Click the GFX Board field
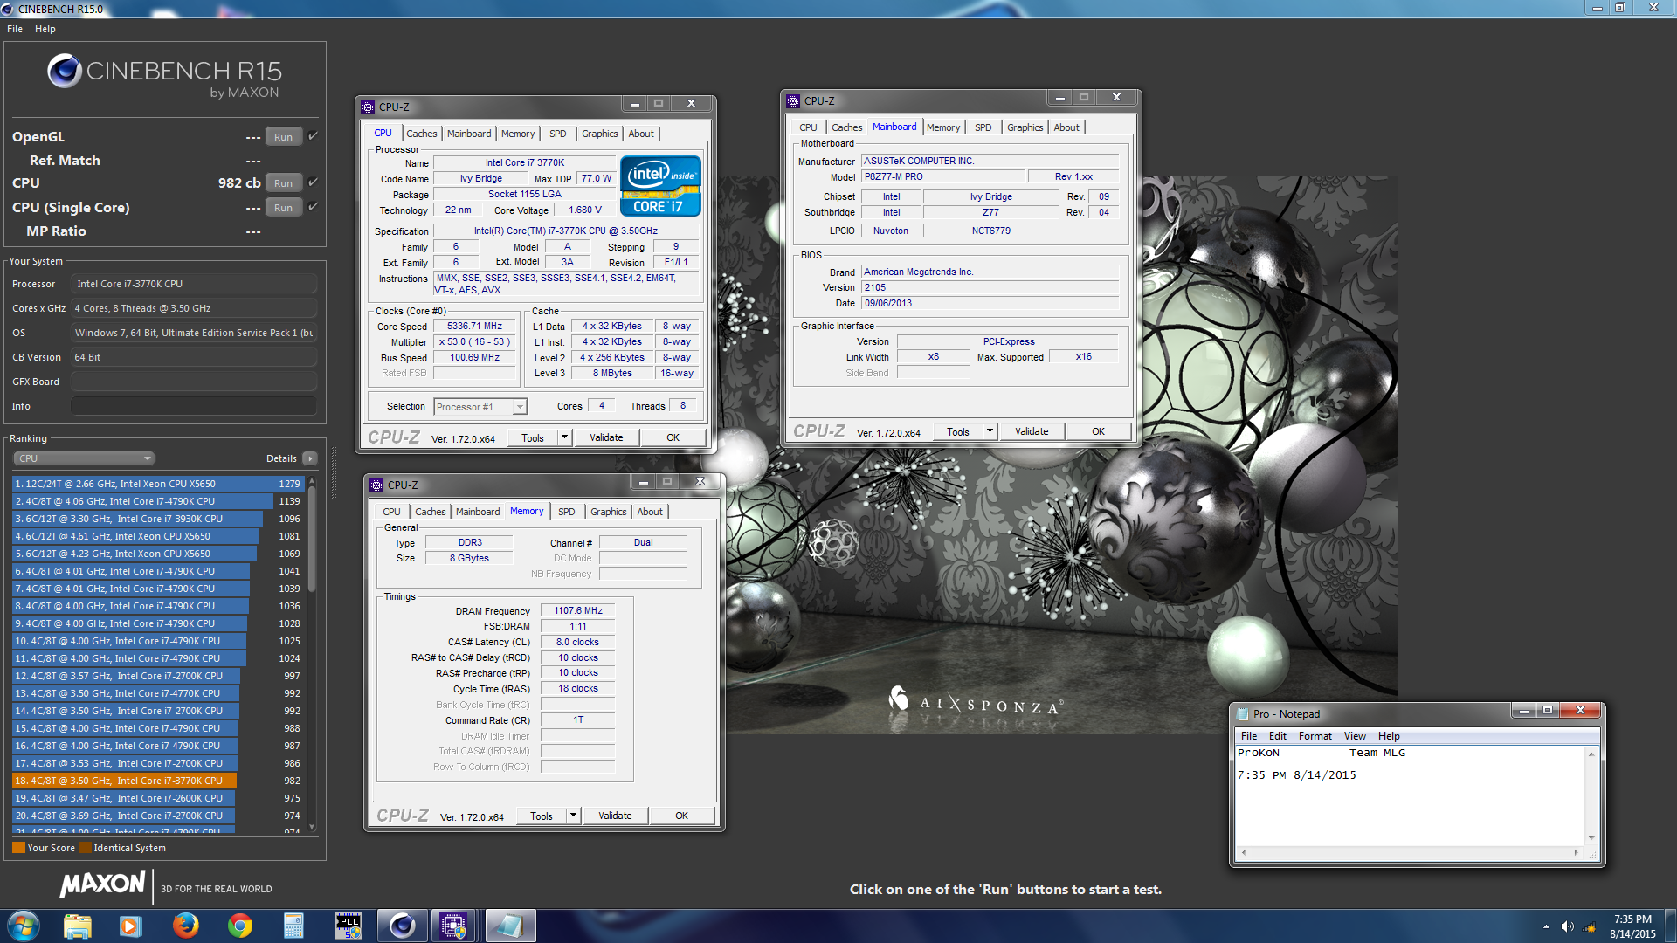1677x943 pixels. pos(193,382)
